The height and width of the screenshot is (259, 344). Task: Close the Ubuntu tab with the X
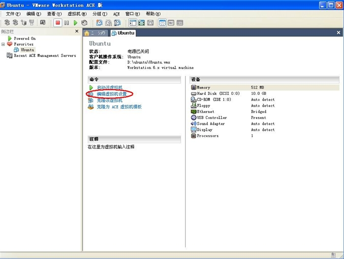[x=339, y=32]
